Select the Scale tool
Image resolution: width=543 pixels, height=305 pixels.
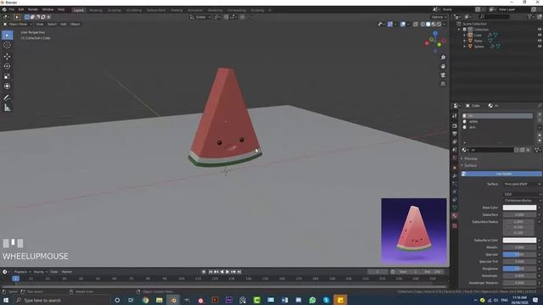point(8,76)
